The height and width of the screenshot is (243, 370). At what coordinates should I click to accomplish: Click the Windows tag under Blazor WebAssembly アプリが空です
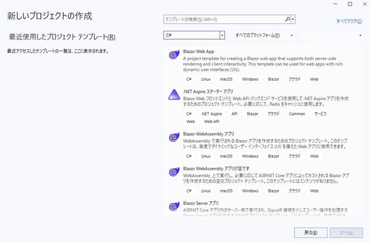coord(250,191)
